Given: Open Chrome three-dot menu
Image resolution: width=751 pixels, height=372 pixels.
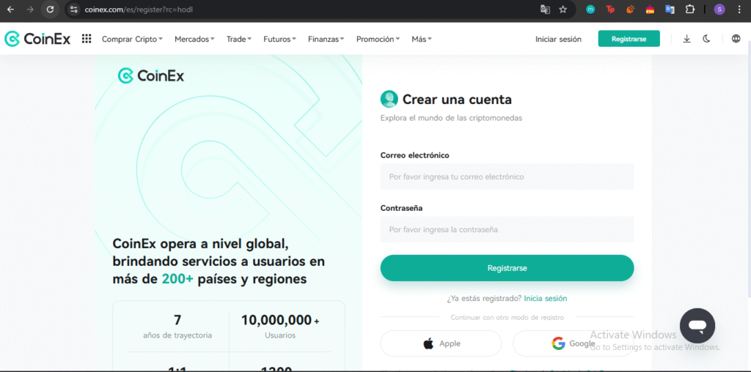Looking at the screenshot, I should coord(739,9).
